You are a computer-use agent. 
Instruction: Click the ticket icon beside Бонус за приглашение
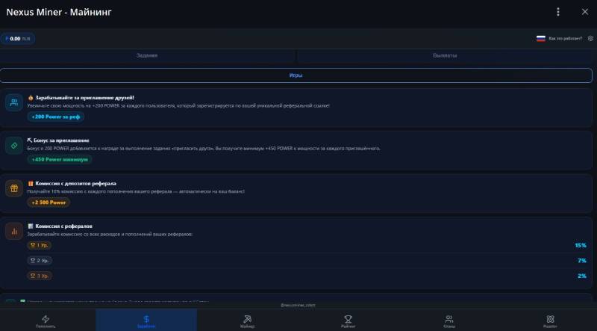click(14, 145)
